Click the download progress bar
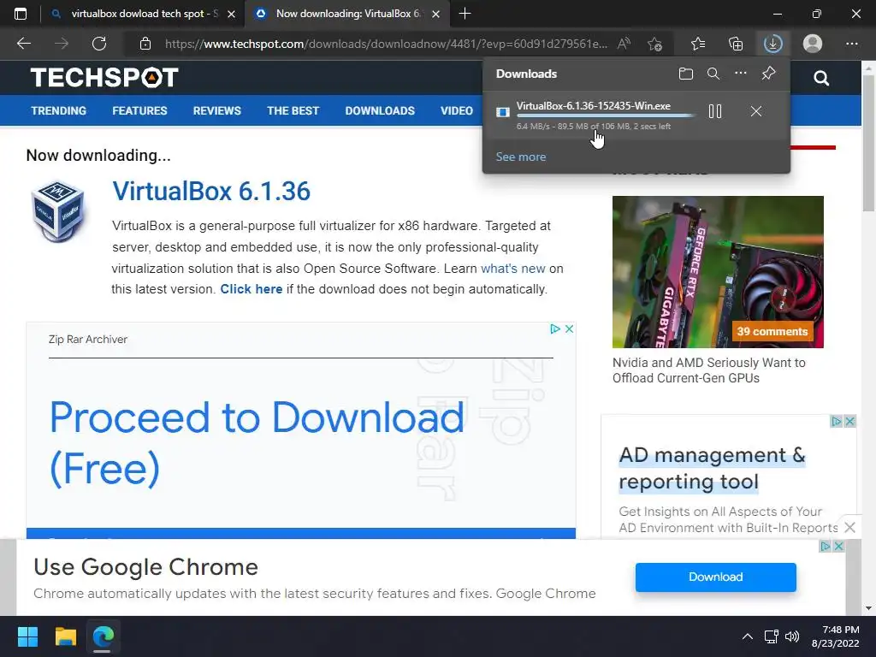This screenshot has width=876, height=657. (606, 115)
